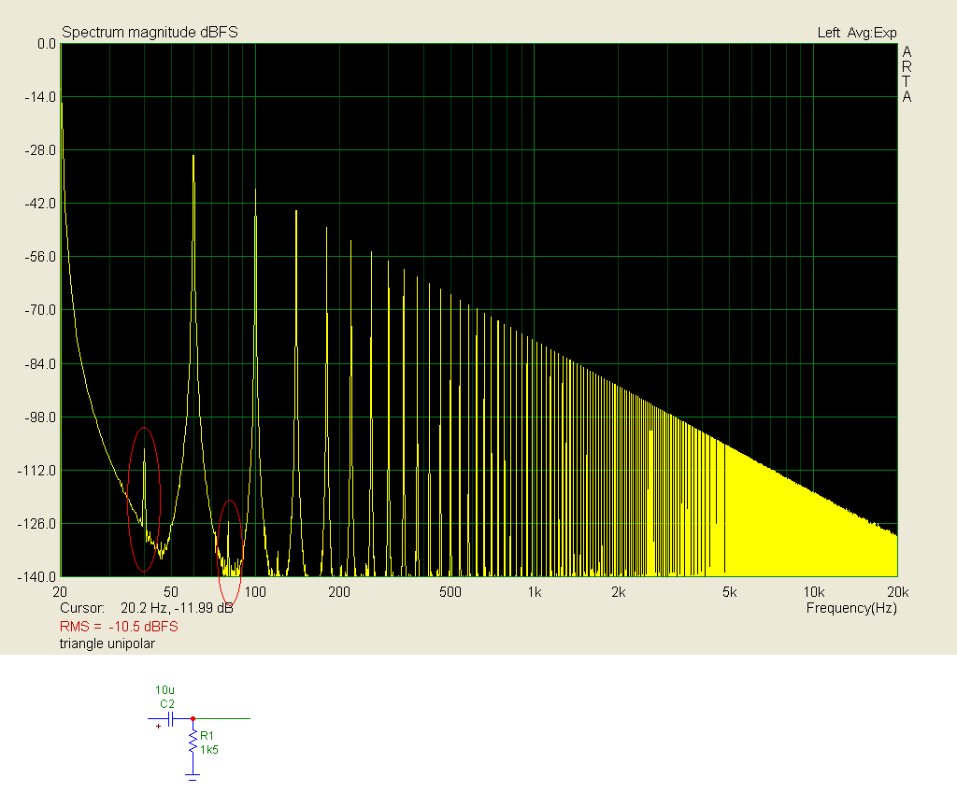Click the -126.0 y-axis label
The height and width of the screenshot is (792, 957).
37,524
